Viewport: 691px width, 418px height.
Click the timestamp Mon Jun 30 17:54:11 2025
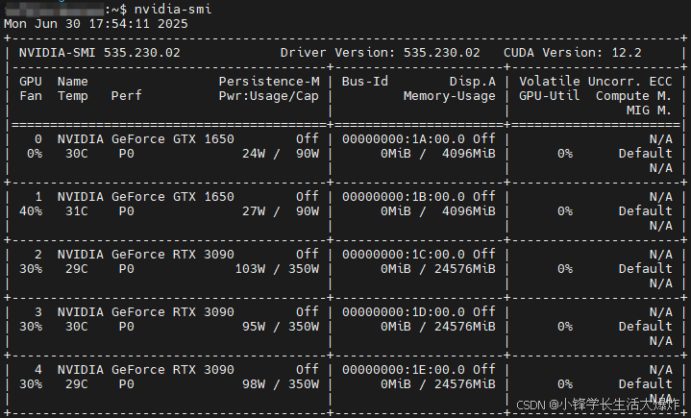(x=96, y=23)
